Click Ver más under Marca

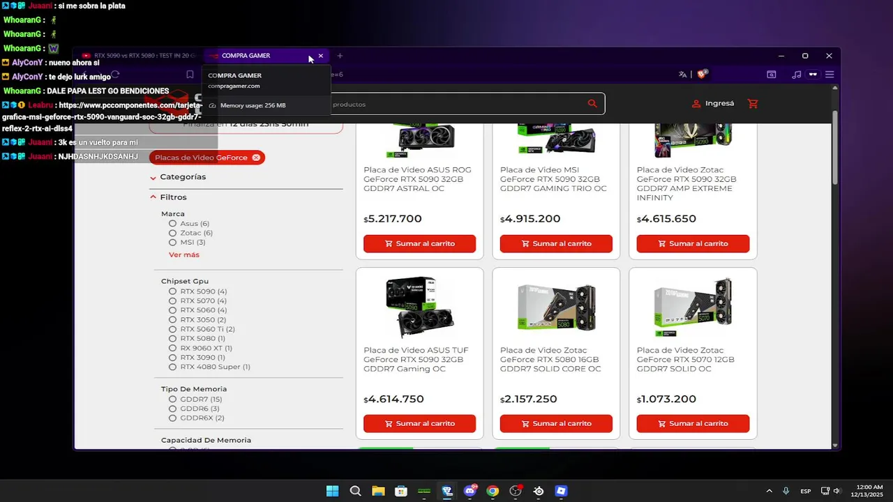click(184, 255)
